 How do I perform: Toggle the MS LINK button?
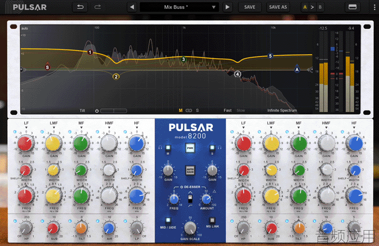212,220
